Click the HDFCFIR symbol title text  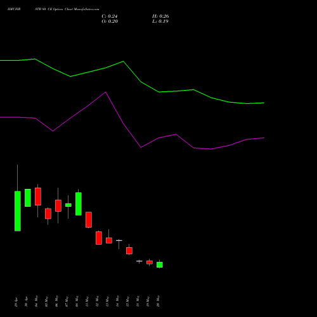pos(14,10)
